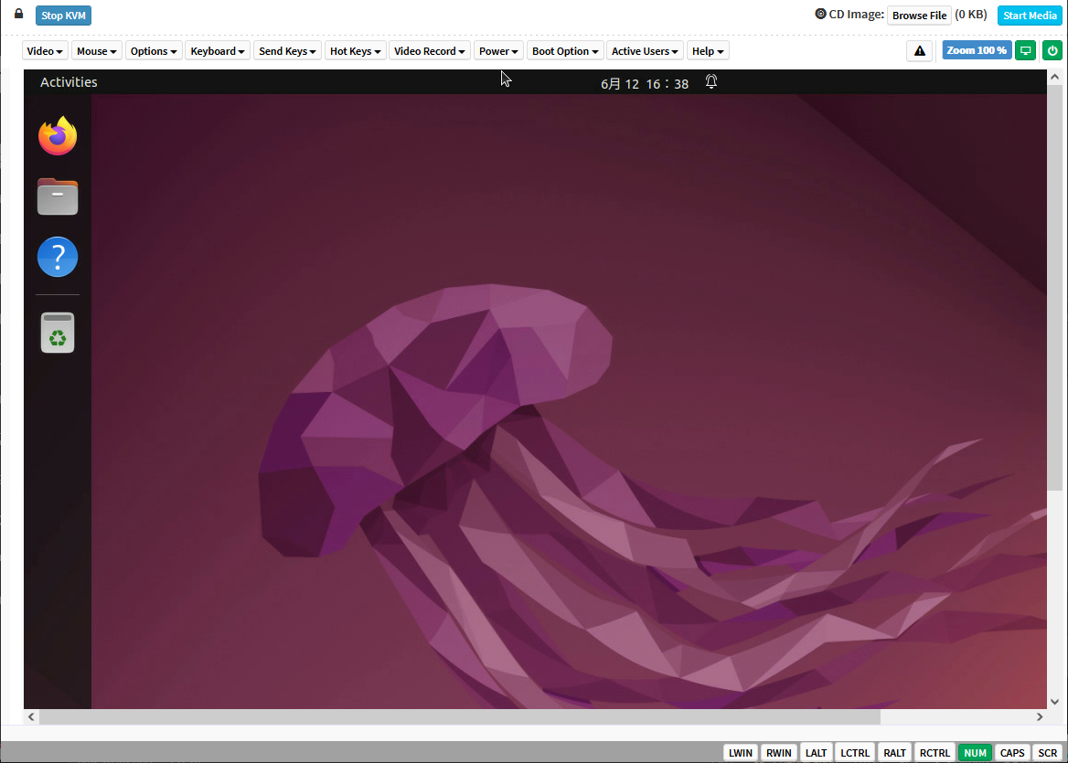Open the Power dropdown menu

[x=498, y=51]
